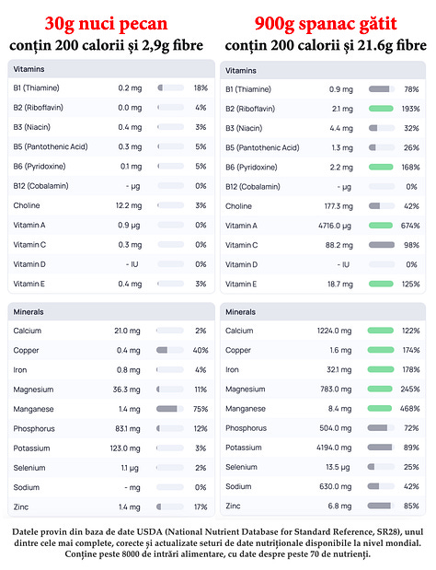Click the spinach Vitamins section header
Viewport: 436px width, 570px height.
click(323, 71)
